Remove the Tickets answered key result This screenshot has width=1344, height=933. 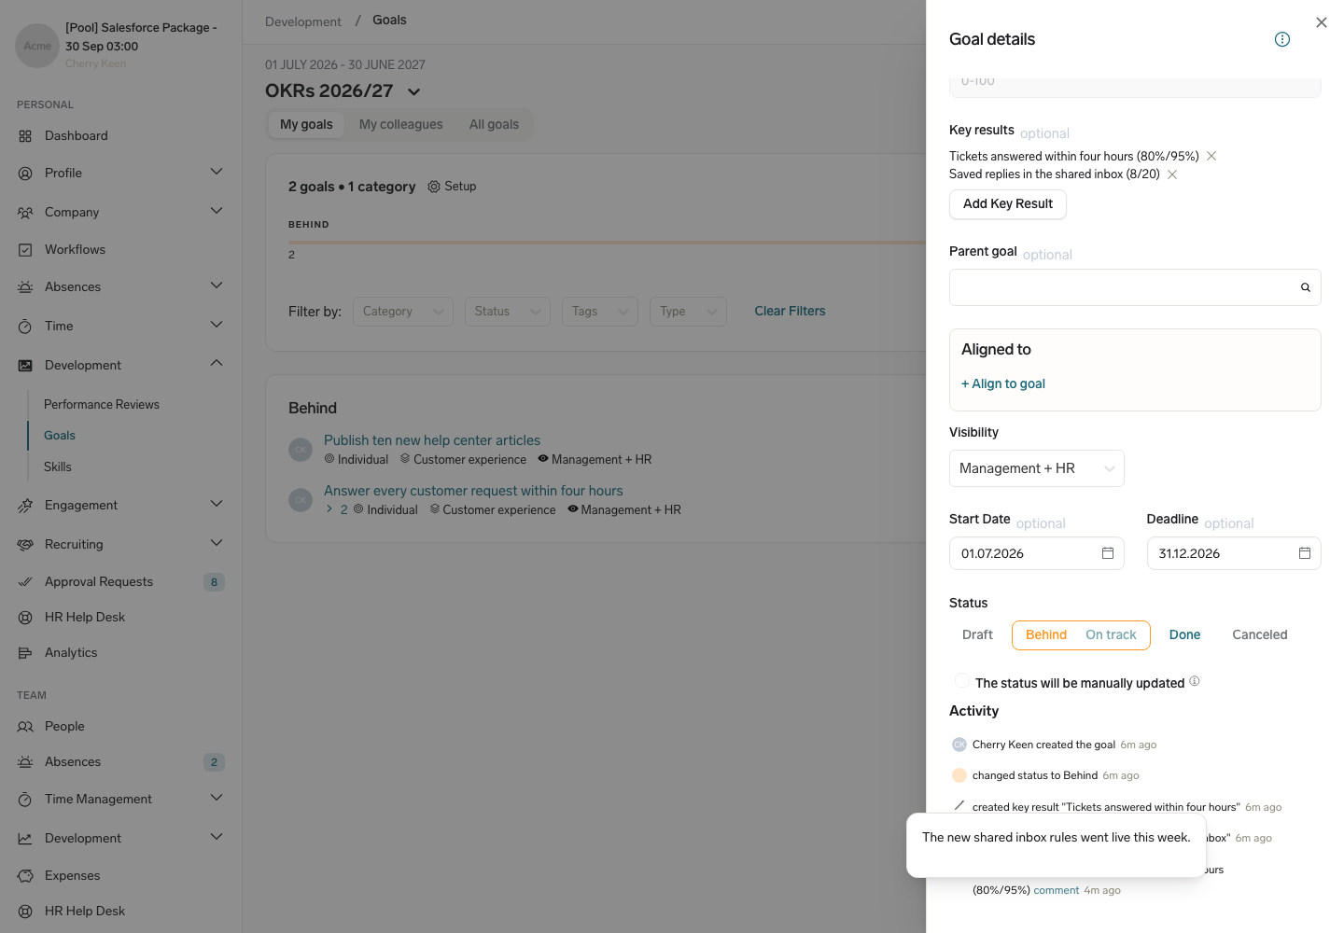[1211, 156]
